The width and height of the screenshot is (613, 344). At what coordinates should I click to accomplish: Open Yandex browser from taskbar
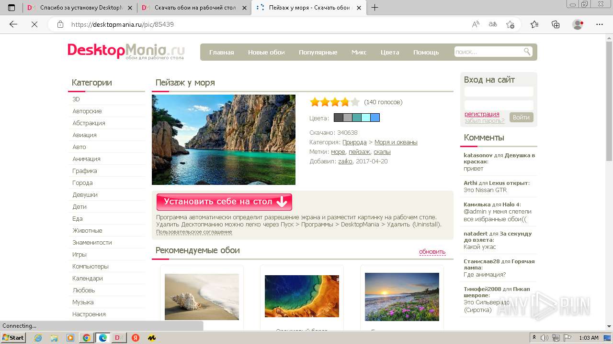136,338
